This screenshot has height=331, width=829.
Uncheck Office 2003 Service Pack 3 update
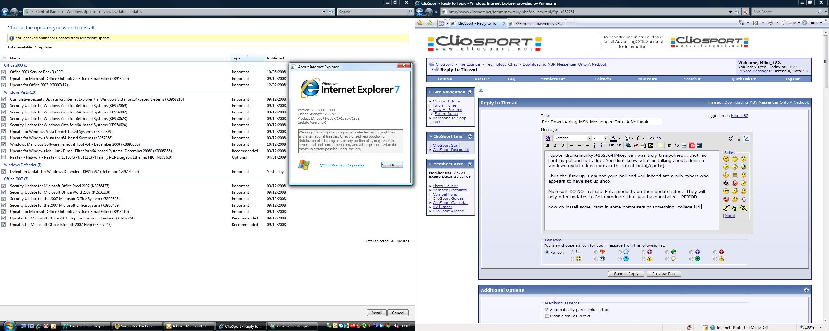tap(4, 72)
